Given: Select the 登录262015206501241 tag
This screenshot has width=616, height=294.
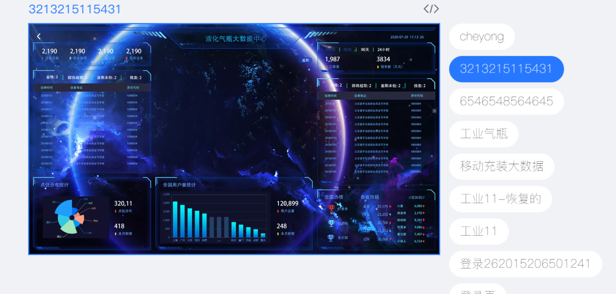Looking at the screenshot, I should [525, 264].
